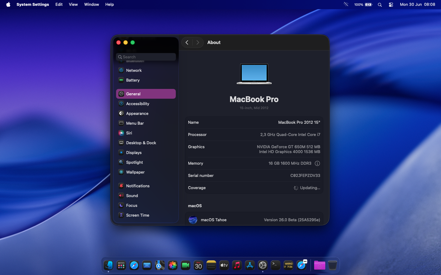Viewport: 441px width, 275px height.
Task: Open Appearance settings
Action: 146,113
